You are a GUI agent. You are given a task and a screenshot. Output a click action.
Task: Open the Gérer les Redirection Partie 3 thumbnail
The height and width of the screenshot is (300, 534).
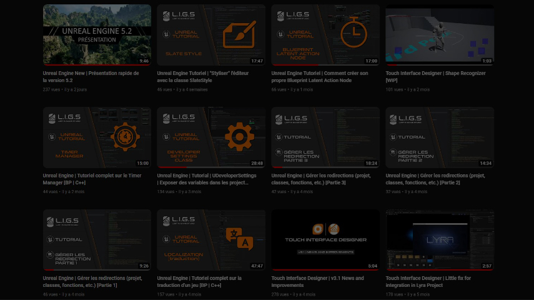tap(325, 137)
